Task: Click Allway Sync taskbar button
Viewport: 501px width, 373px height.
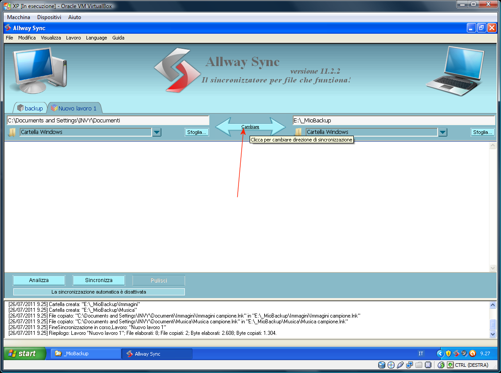Action: (x=157, y=354)
